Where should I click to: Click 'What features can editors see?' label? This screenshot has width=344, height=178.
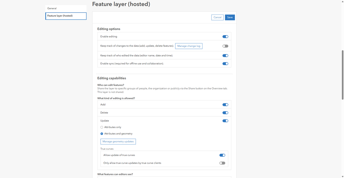(115, 175)
